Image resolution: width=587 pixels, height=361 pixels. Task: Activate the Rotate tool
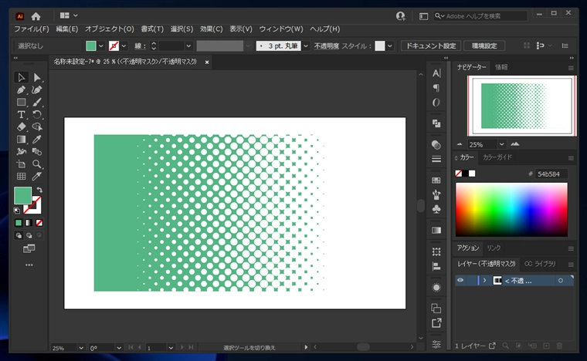point(37,114)
